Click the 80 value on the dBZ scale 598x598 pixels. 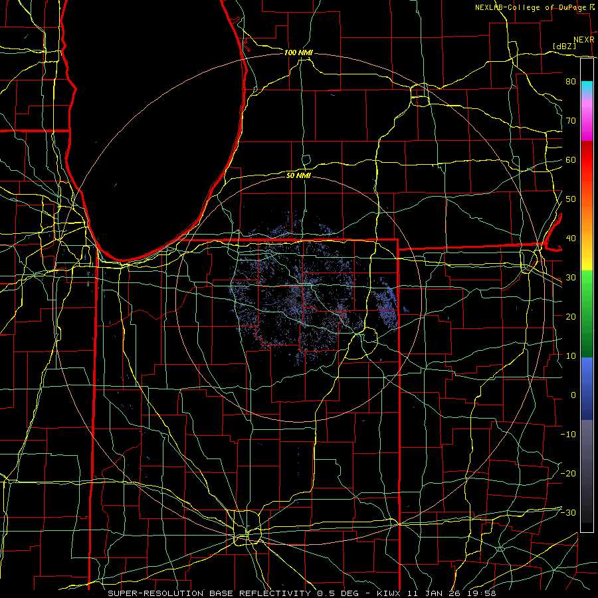tap(571, 81)
